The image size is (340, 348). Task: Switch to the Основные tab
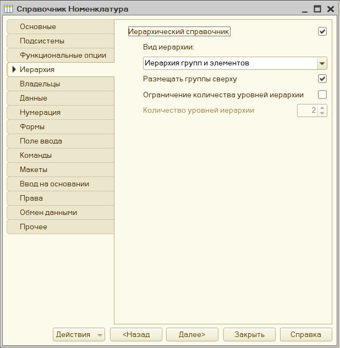[x=61, y=26]
